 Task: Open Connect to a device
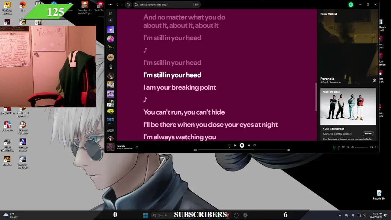348,147
